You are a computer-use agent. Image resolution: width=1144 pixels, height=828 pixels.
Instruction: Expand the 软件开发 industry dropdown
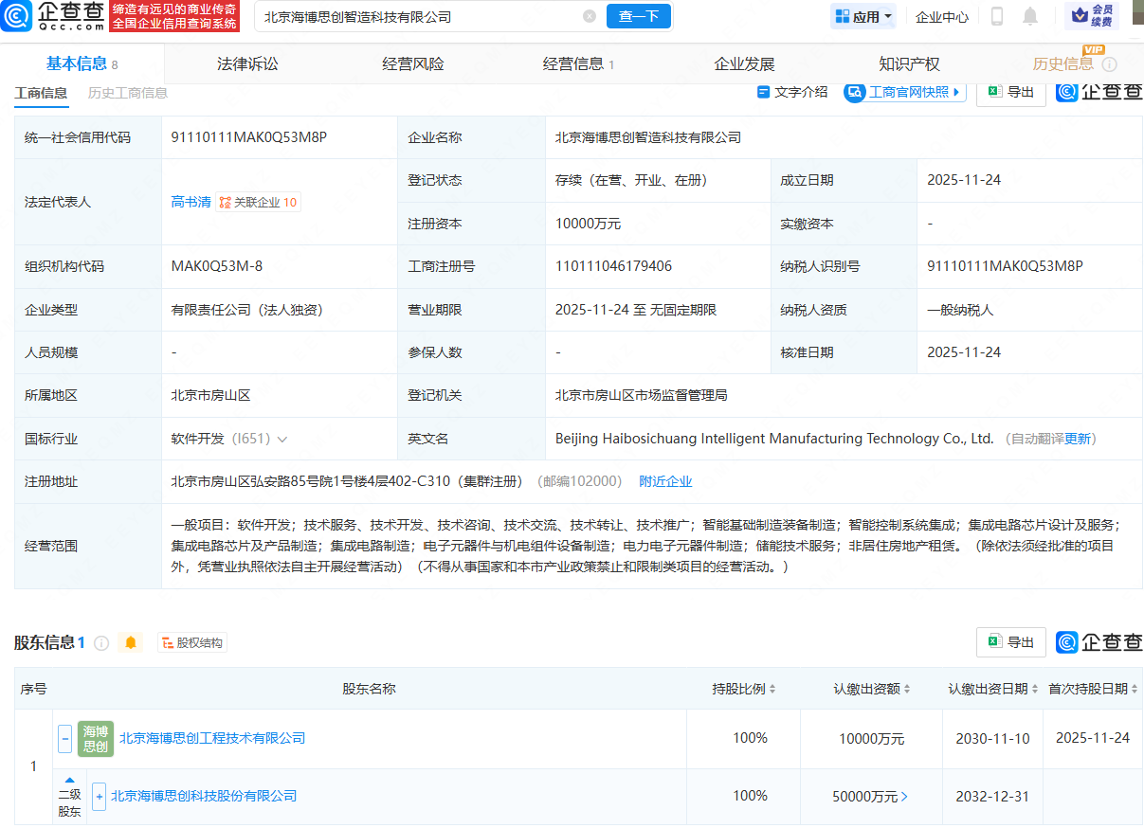tap(281, 439)
